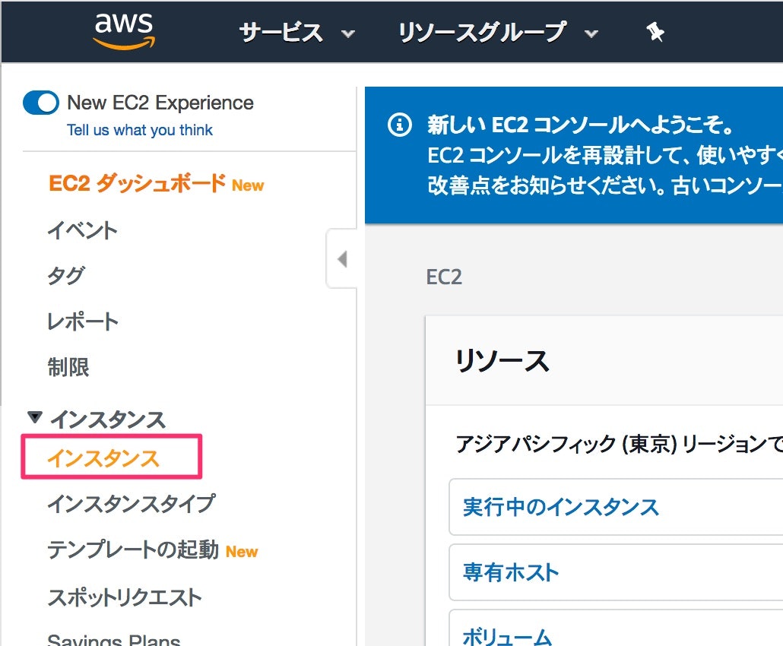Image resolution: width=783 pixels, height=646 pixels.
Task: Open the highlighted インスタンス sidebar item
Action: 103,458
